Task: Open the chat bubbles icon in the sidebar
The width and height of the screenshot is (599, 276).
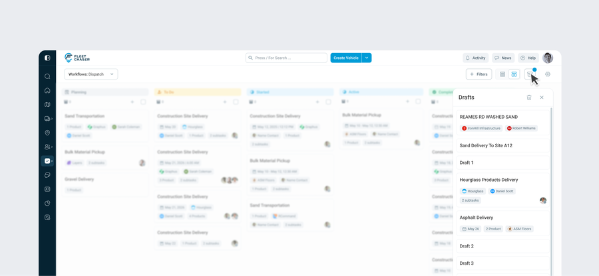Action: [47, 175]
